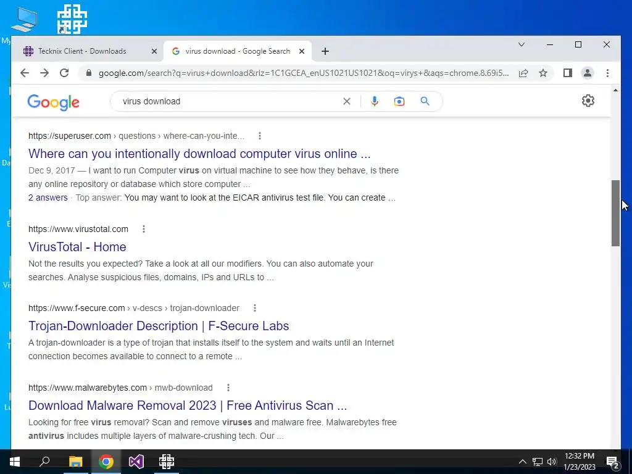Viewport: 632px width, 474px height.
Task: Click the https://www.virustotal.com URL text
Action: coord(78,229)
